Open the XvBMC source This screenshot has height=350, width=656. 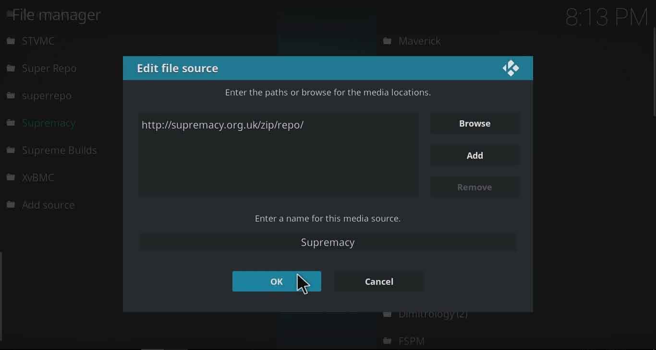coord(38,178)
